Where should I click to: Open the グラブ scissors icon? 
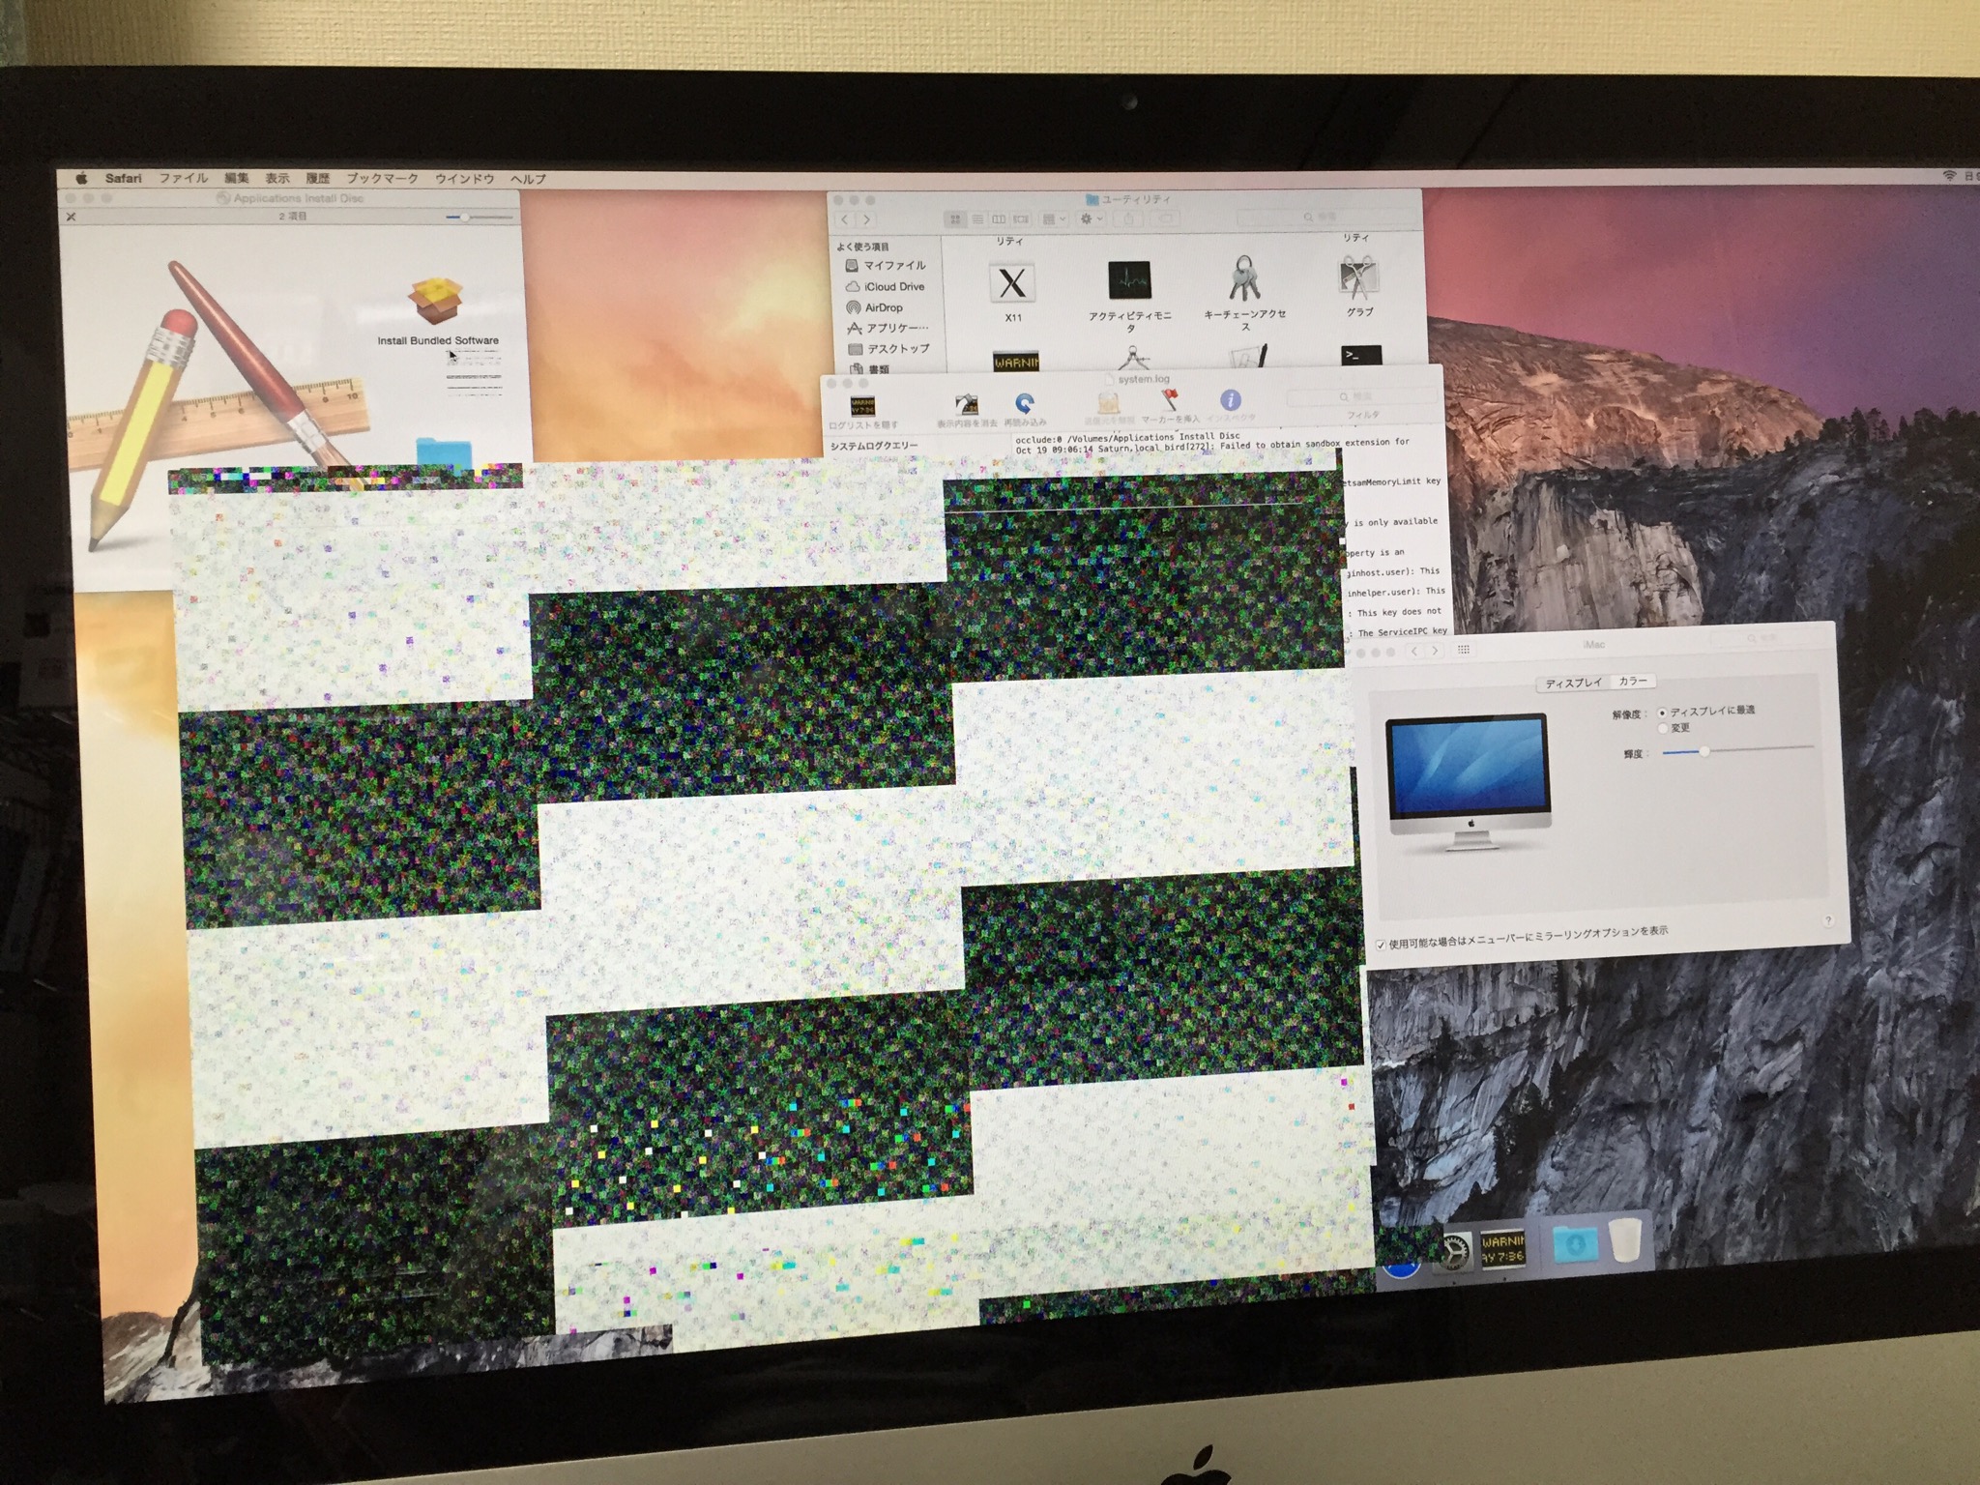[x=1358, y=278]
